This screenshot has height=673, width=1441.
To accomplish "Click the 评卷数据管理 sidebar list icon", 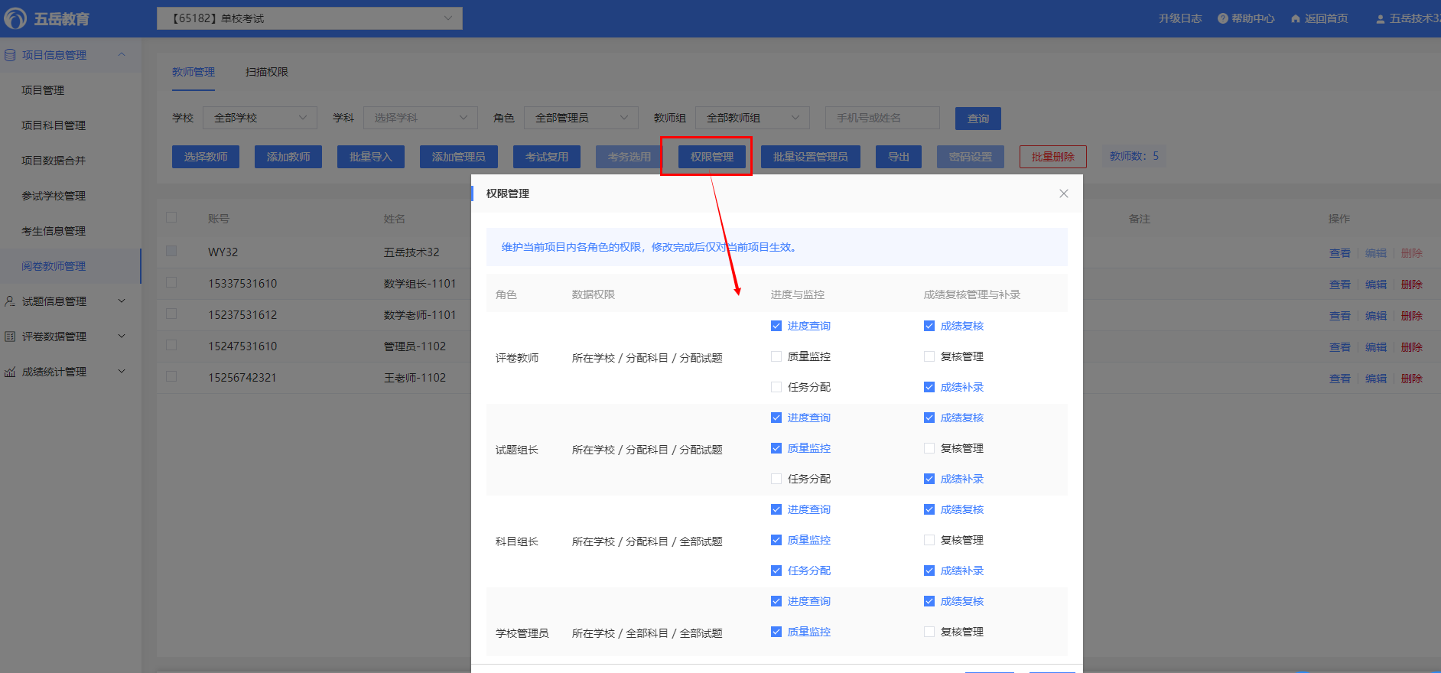I will point(10,336).
